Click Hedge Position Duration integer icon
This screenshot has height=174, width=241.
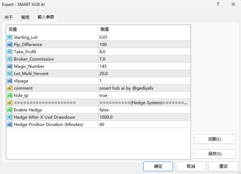point(10,125)
